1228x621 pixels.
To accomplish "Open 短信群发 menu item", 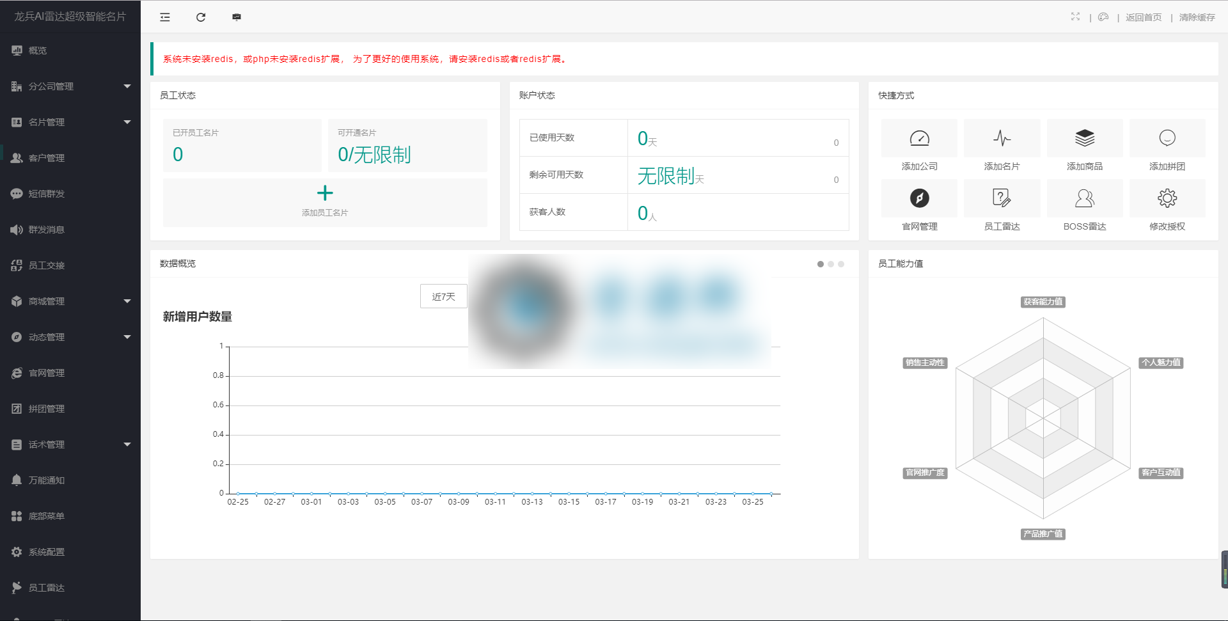I will tap(70, 194).
